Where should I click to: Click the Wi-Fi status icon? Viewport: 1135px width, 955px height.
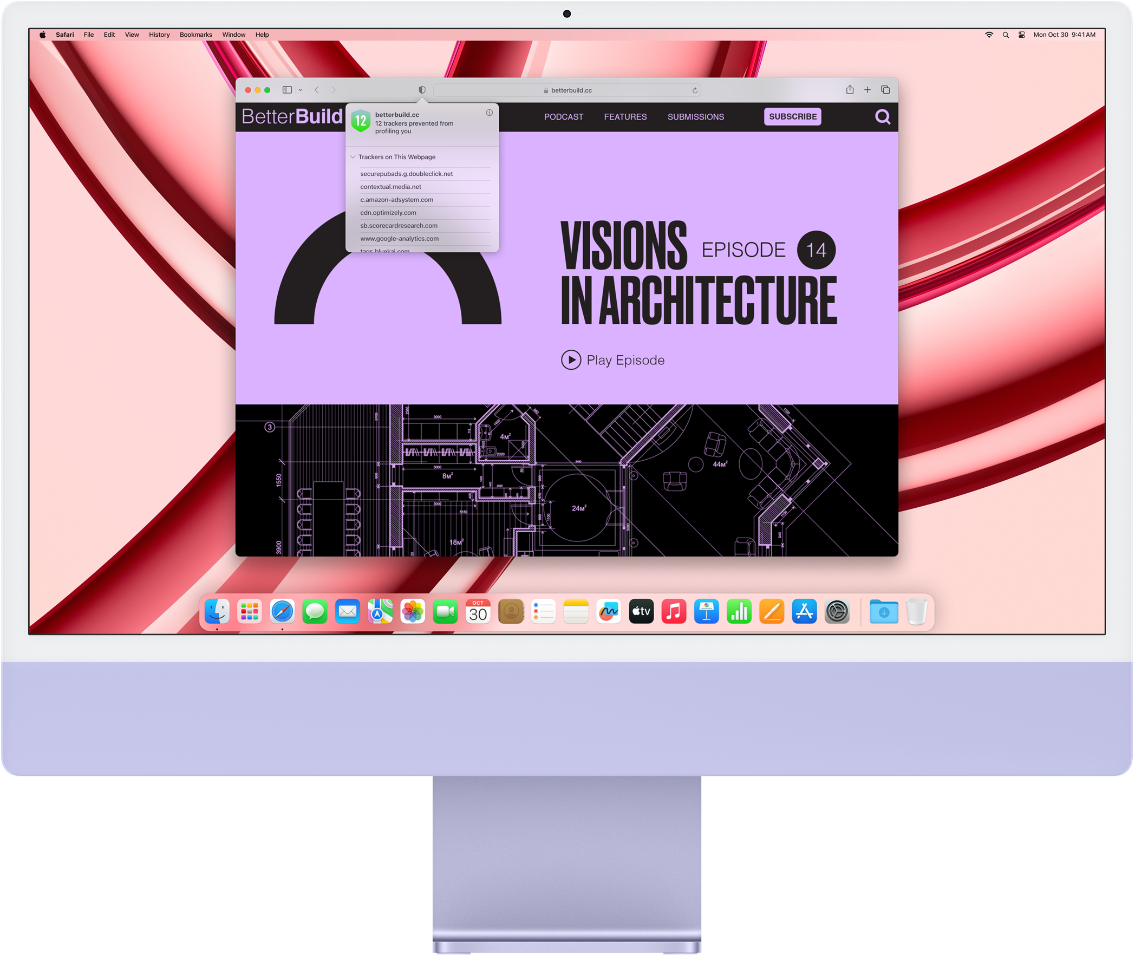989,35
